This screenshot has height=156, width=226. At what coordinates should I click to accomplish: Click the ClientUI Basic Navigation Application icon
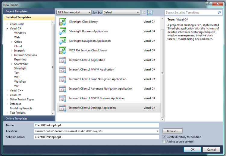[x=62, y=79]
